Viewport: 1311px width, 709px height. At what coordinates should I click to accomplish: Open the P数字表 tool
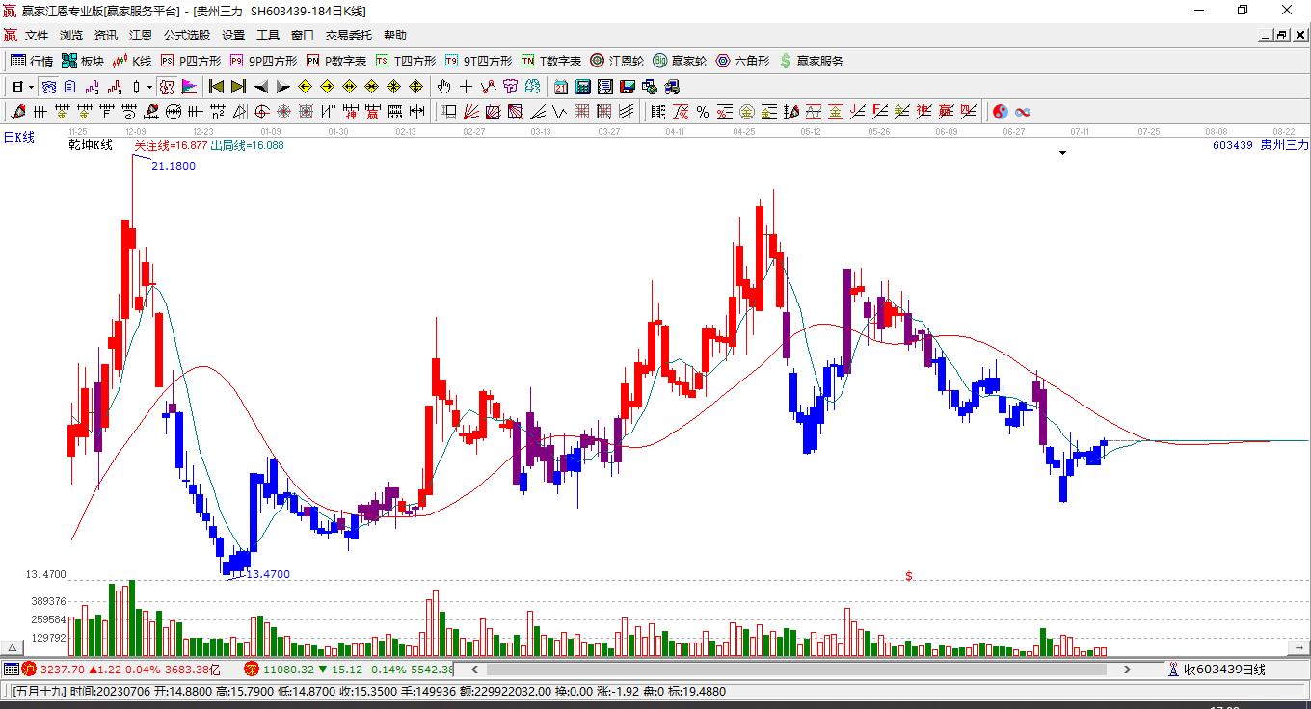pyautogui.click(x=335, y=61)
